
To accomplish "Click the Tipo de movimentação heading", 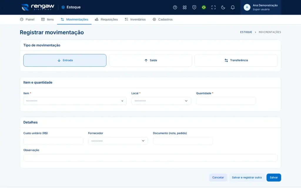I will [x=42, y=45].
